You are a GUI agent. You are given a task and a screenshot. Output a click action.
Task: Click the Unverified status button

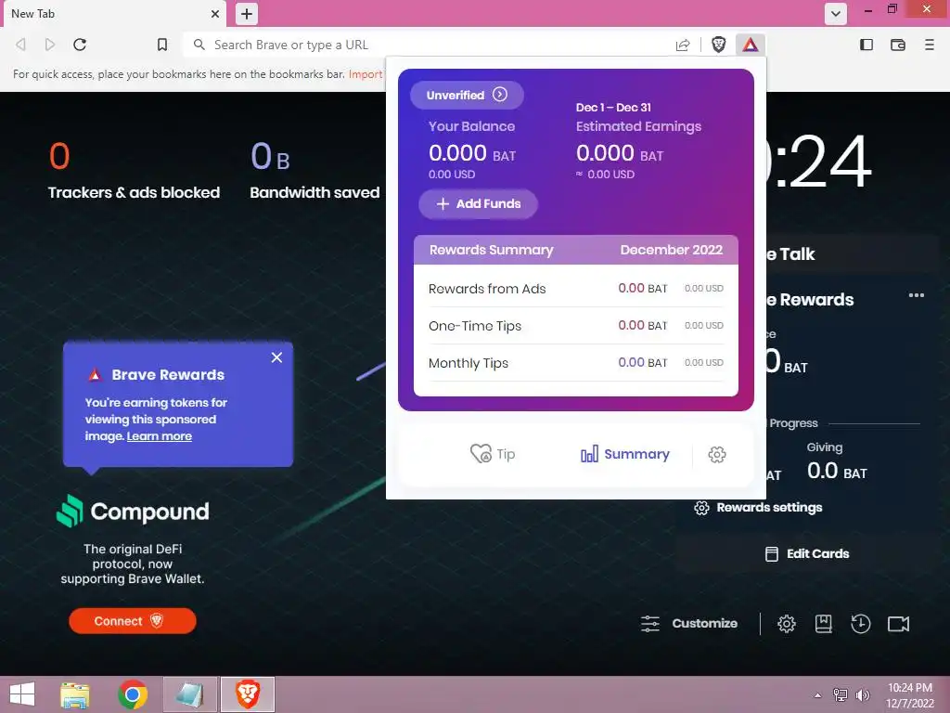[467, 96]
